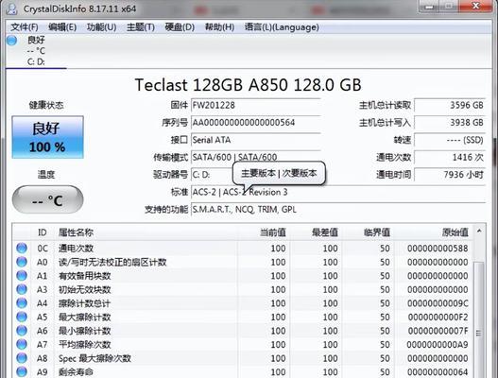
Task: Click the host reads value 3596 GB
Action: coord(450,105)
